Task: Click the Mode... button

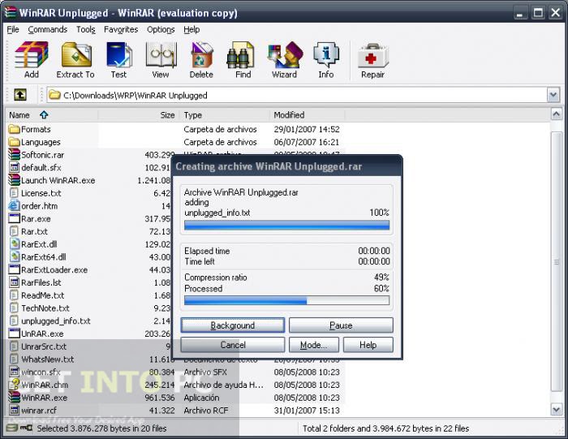Action: [314, 345]
